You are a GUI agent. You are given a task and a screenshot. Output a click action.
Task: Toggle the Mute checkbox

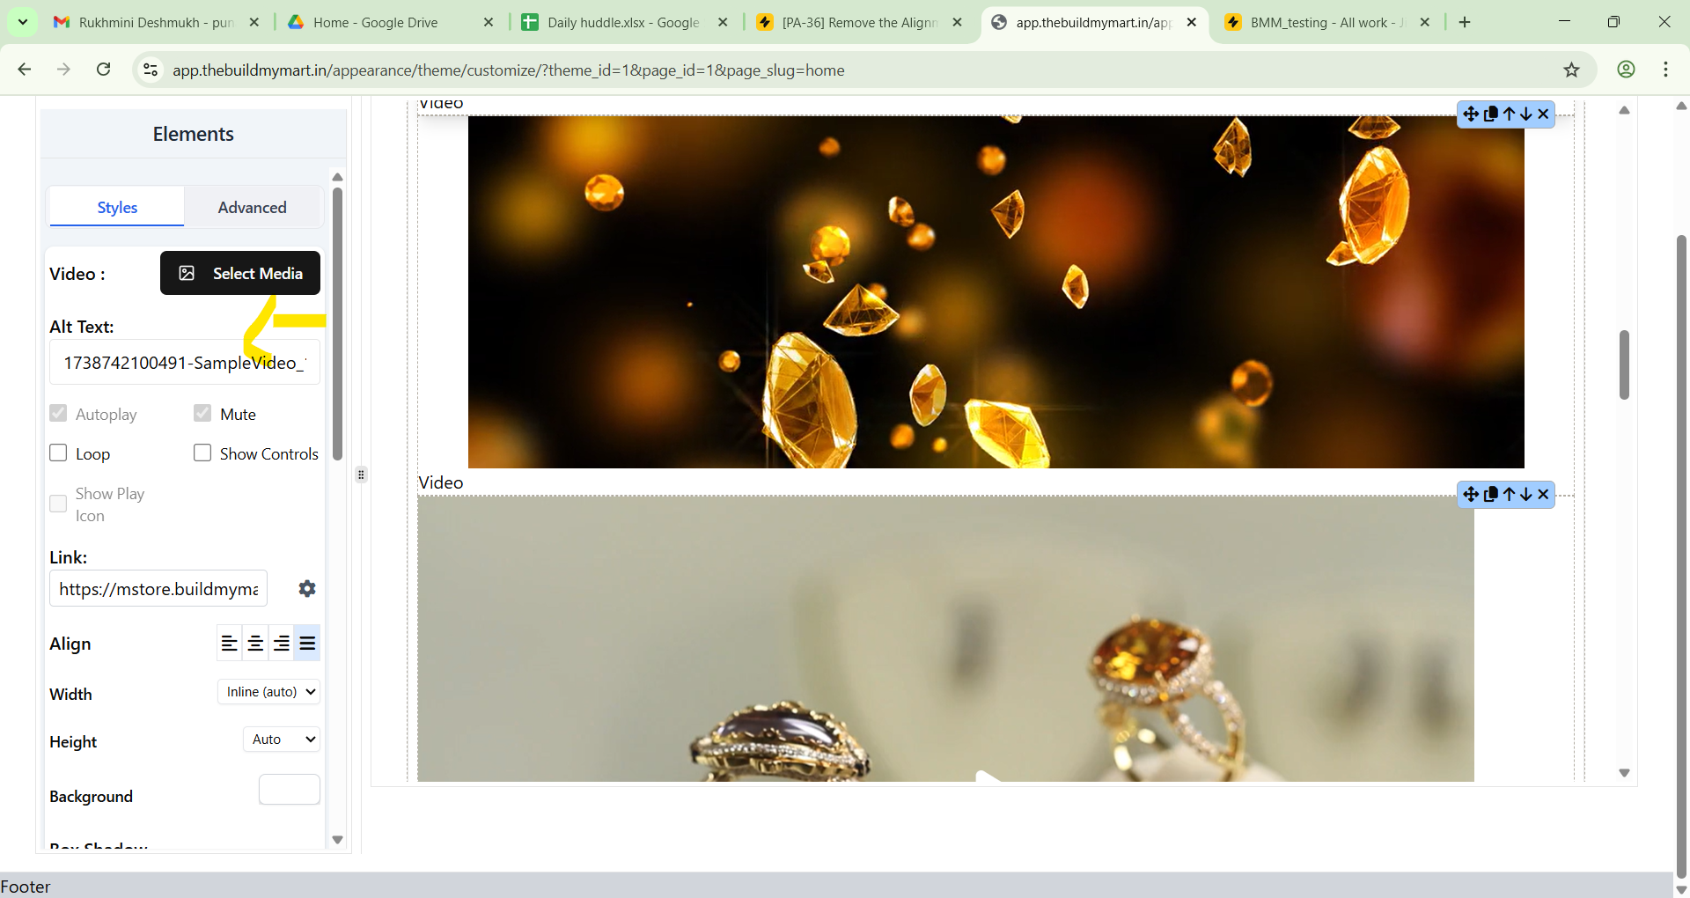(202, 413)
